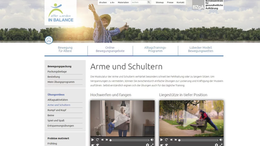Click the Hochwerfen und fangen heading
The height and width of the screenshot is (146, 260).
(x=111, y=95)
